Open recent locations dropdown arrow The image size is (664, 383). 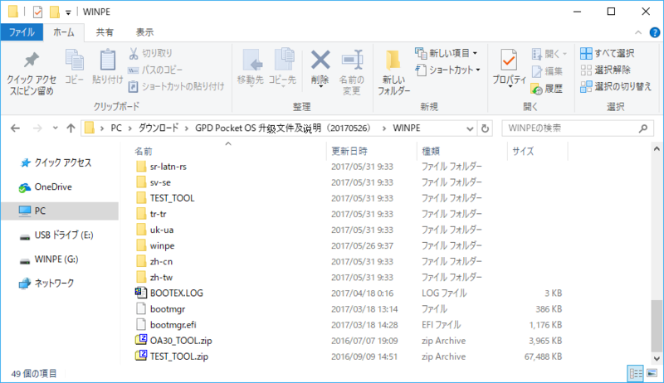(55, 128)
